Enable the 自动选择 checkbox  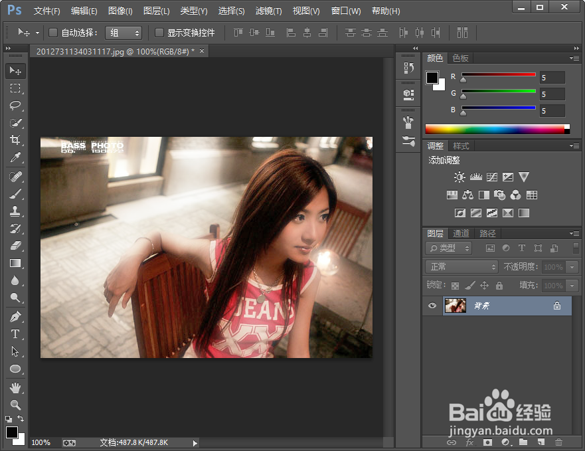52,32
